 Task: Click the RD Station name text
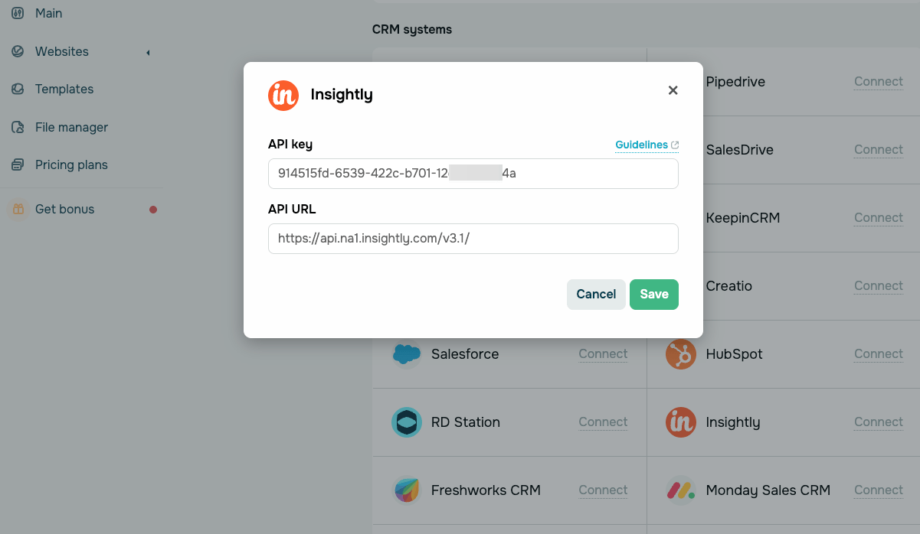coord(466,422)
